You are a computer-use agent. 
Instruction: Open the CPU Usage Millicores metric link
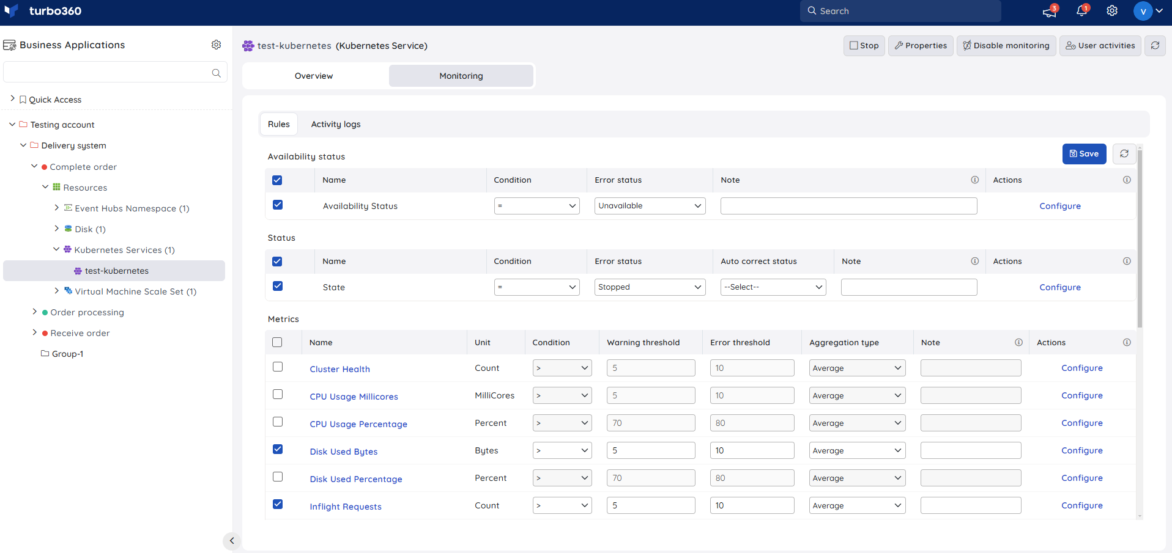coord(354,397)
